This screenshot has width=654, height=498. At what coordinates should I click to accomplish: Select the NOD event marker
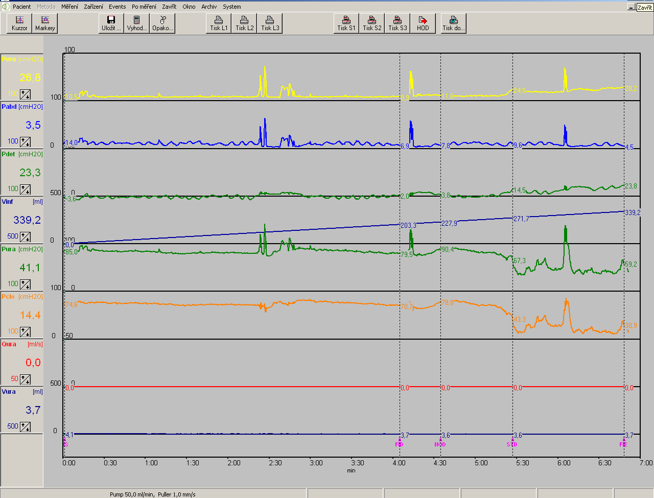click(440, 443)
